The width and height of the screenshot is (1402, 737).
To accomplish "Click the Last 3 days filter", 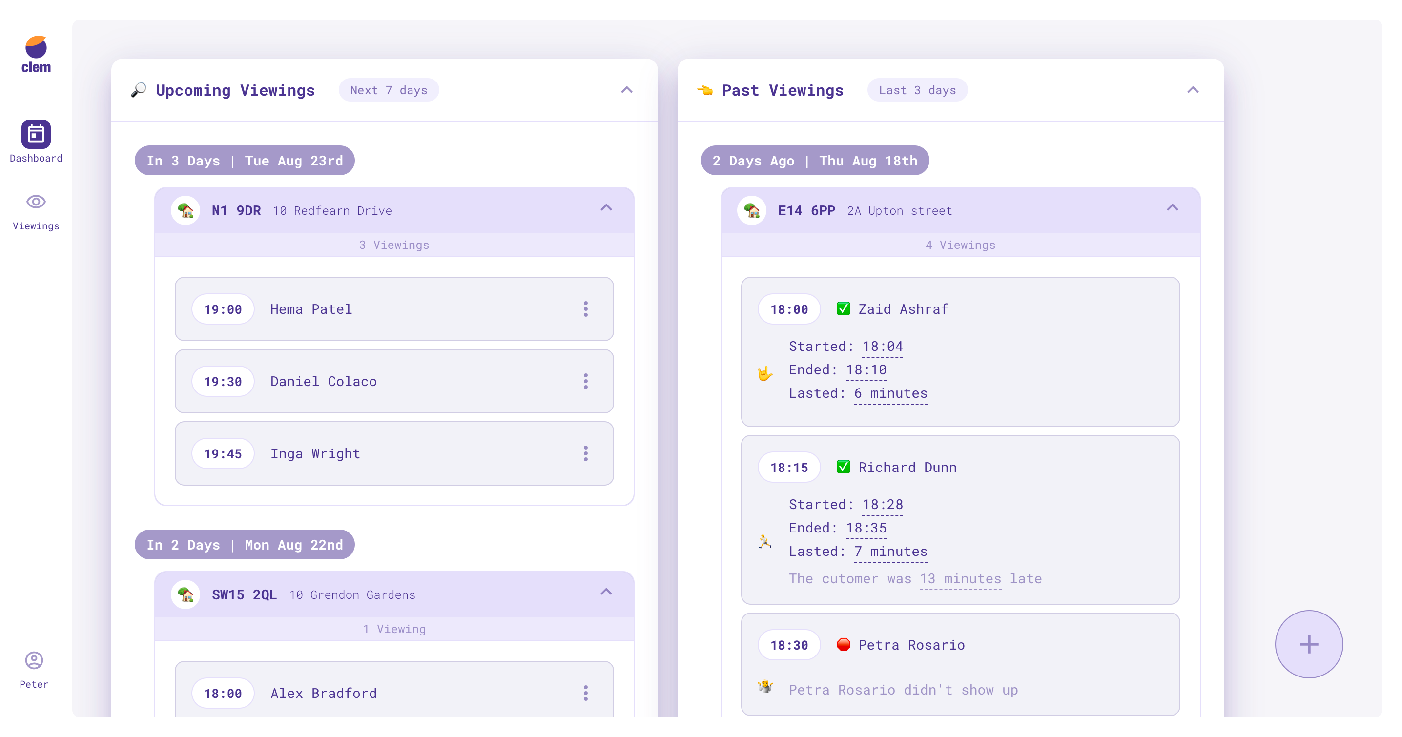I will click(917, 90).
